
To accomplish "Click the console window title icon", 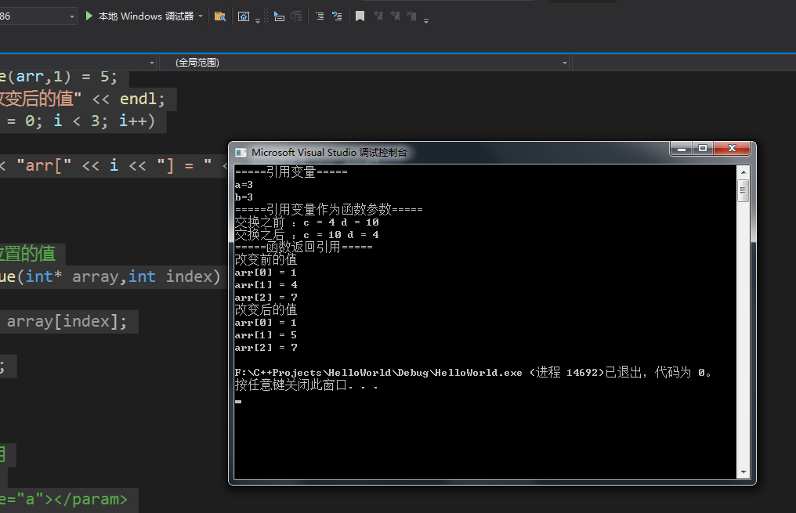I will point(241,153).
